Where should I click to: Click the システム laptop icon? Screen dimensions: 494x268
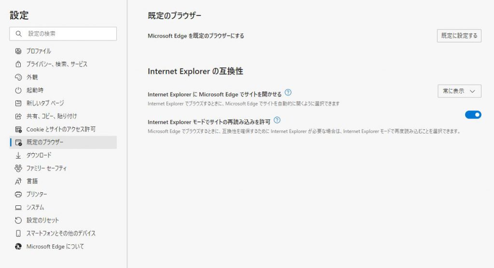(x=18, y=207)
